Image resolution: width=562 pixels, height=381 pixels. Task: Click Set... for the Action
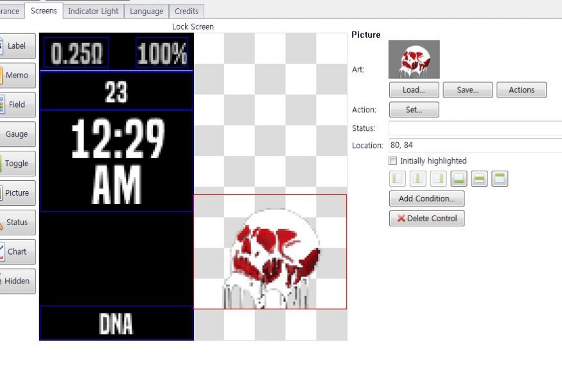[414, 110]
